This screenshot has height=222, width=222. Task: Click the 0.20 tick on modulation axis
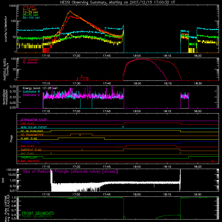click(13, 86)
